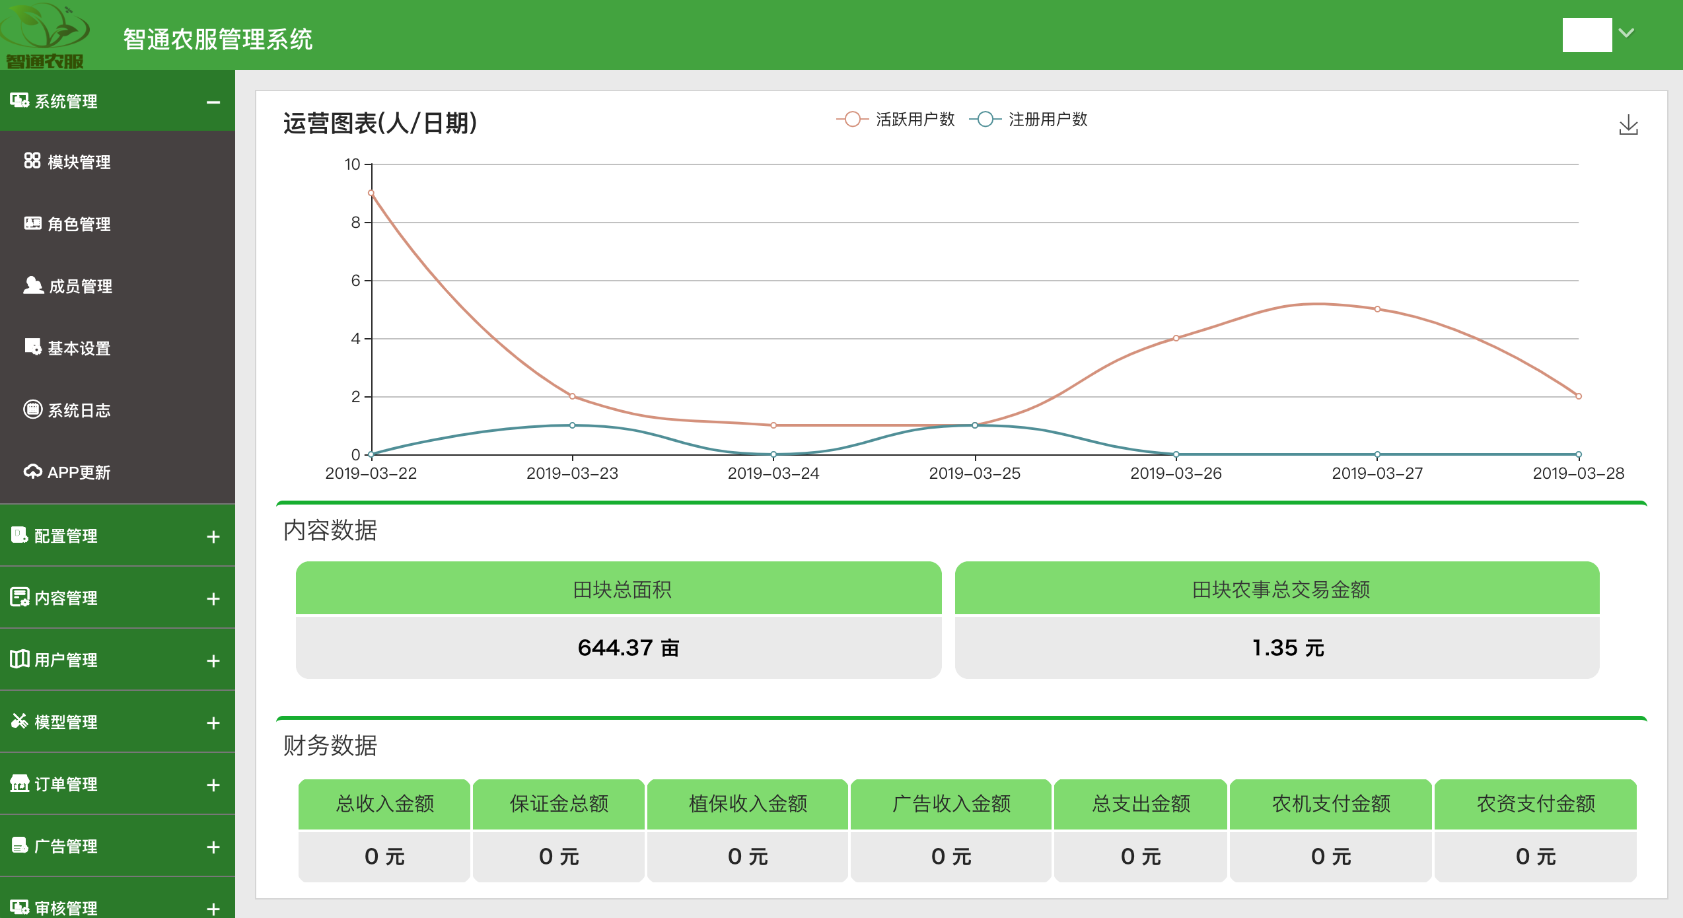
Task: Click the 订单管理 shop icon
Action: 19,783
